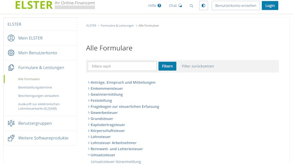The width and height of the screenshot is (293, 164).
Task: Open Auskunft zur elektronischen Lohnsteuerkarte (ELStAM)
Action: click(39, 106)
